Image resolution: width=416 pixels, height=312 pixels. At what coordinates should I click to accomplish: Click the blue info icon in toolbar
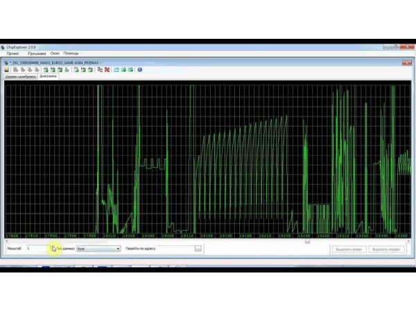tap(139, 70)
